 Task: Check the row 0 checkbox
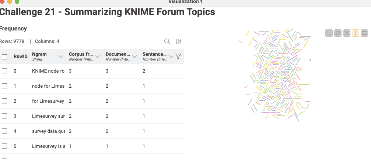click(4, 71)
